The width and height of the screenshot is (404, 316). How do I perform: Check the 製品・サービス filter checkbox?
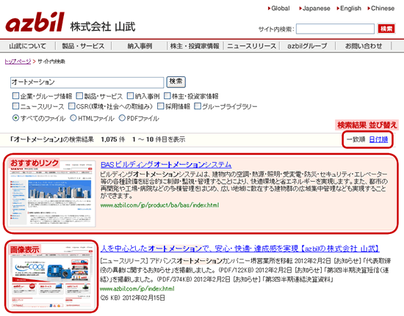[79, 96]
